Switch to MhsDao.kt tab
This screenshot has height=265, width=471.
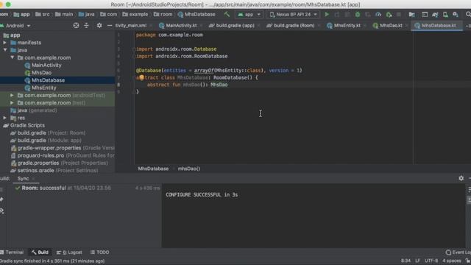click(x=391, y=26)
